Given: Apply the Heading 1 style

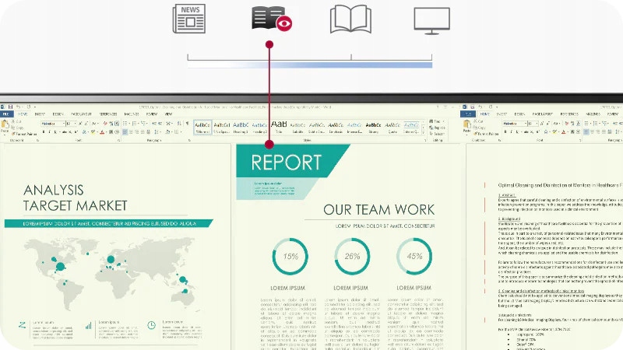Looking at the screenshot, I should 241,127.
